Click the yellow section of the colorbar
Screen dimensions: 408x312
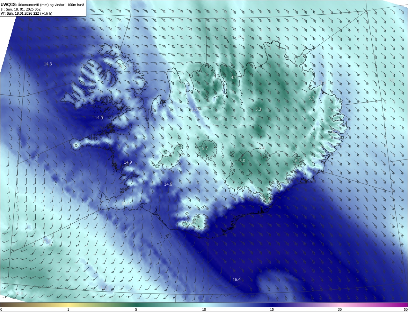pyautogui.click(x=68, y=305)
